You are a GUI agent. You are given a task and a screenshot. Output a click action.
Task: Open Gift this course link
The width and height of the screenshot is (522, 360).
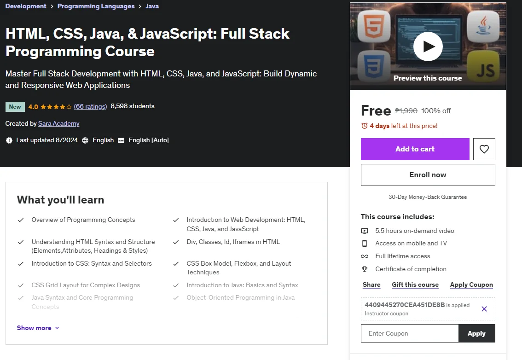[415, 285]
